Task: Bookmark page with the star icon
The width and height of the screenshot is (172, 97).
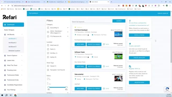Action: click(119, 6)
